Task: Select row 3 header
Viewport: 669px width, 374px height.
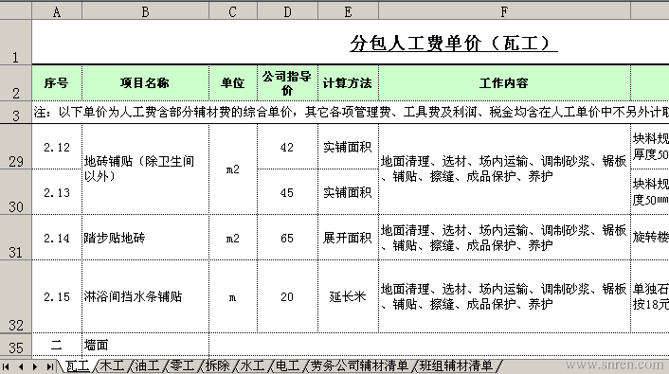Action: coord(16,113)
